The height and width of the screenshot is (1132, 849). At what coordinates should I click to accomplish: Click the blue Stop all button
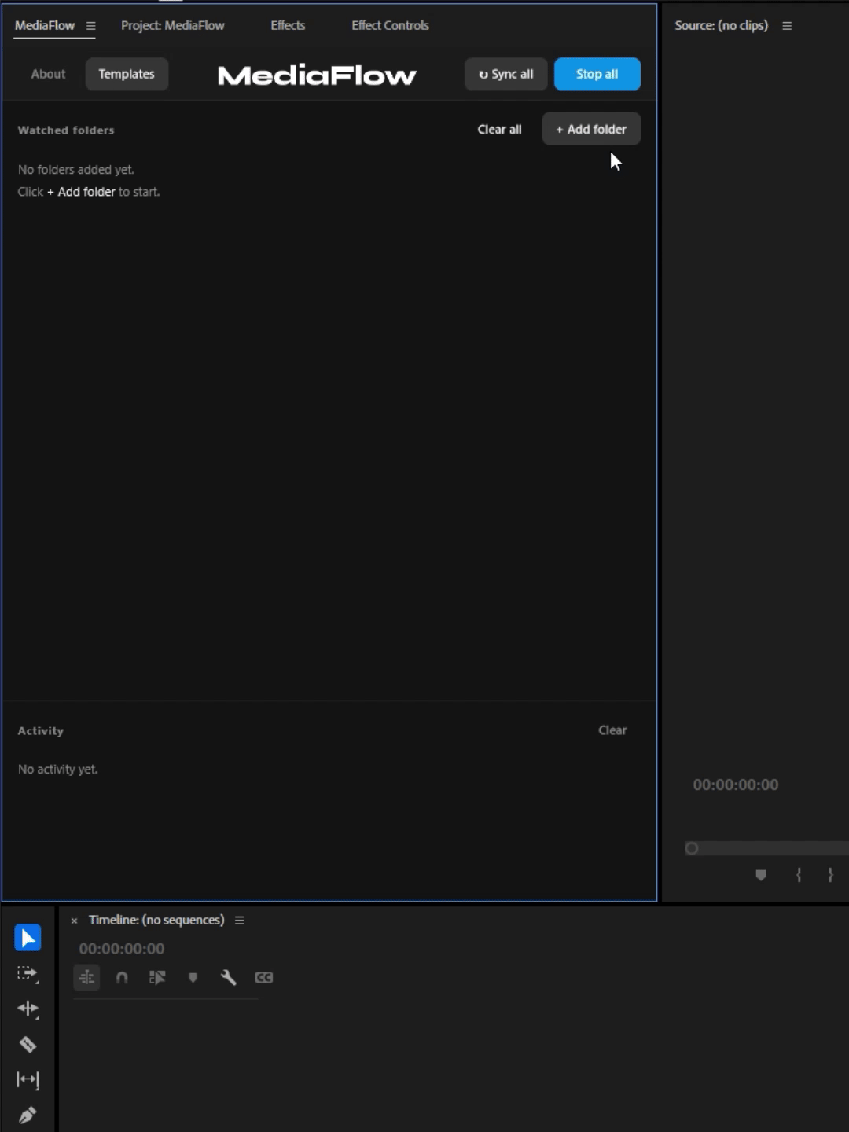(x=597, y=74)
